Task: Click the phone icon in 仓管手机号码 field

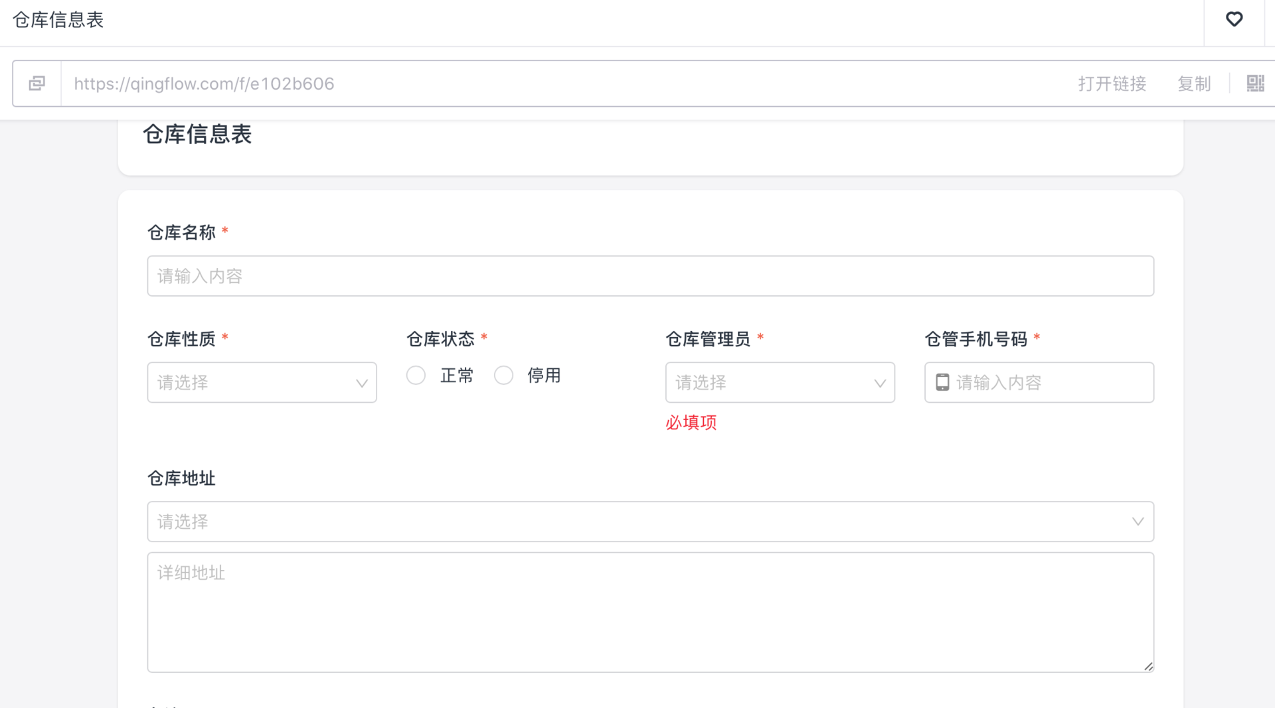Action: 942,382
